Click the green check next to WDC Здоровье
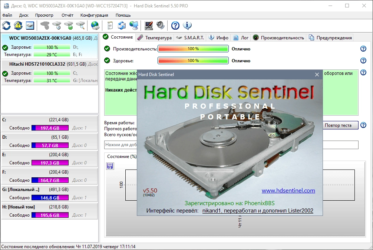This screenshot has height=250, width=373. pos(5,47)
